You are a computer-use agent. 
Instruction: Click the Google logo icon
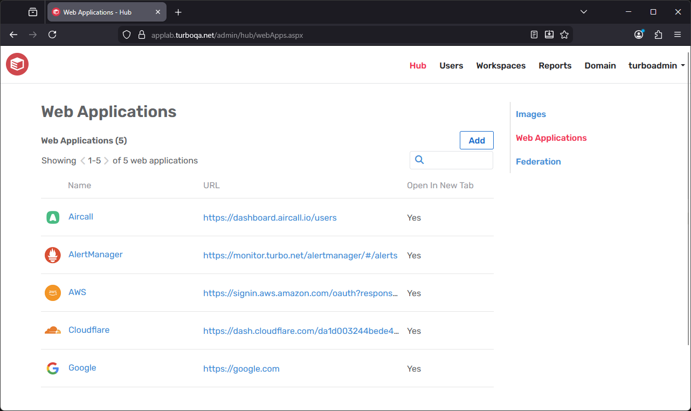[x=52, y=368]
